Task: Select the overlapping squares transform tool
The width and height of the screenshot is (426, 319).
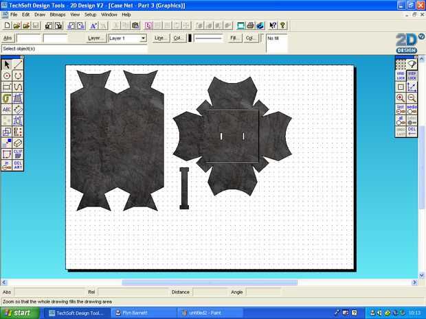Action: tap(7, 132)
